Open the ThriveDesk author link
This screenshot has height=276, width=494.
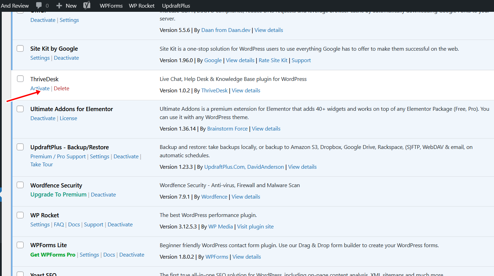pyautogui.click(x=215, y=91)
